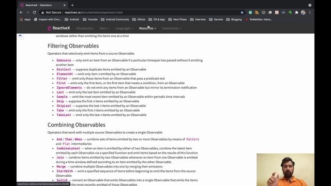Open the First operator link

point(61,83)
